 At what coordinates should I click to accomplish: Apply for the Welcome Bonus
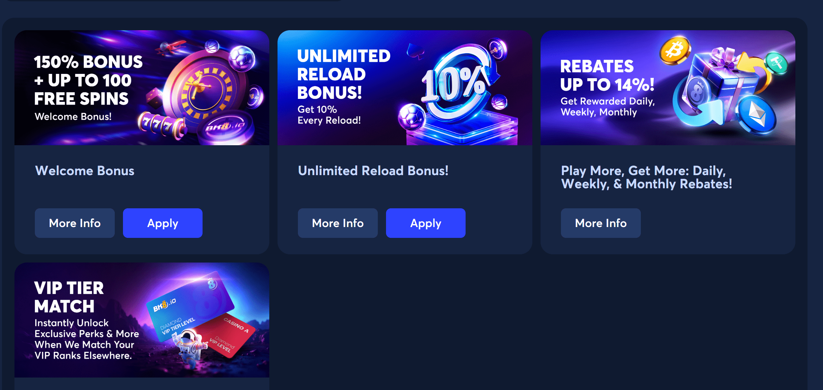(x=163, y=223)
